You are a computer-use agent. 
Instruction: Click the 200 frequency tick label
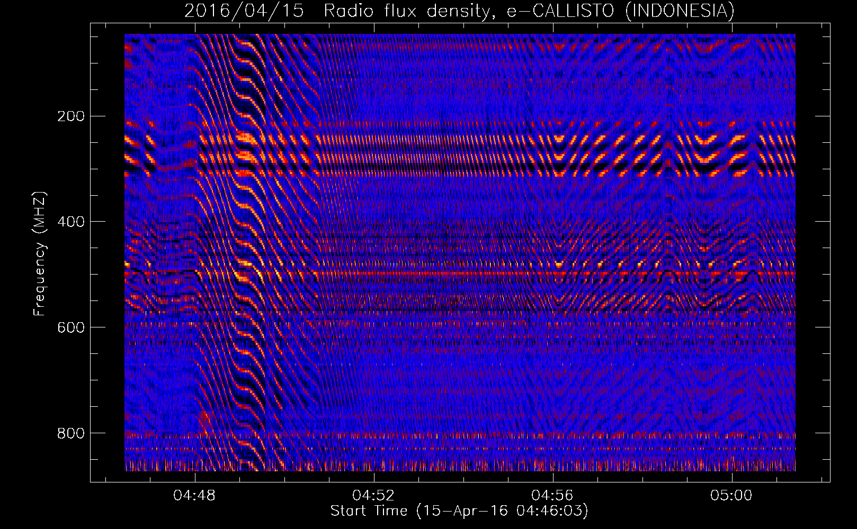71,116
